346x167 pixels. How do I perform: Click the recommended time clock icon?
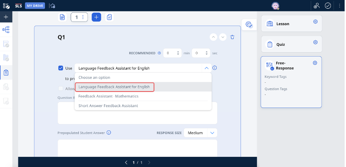point(159,53)
